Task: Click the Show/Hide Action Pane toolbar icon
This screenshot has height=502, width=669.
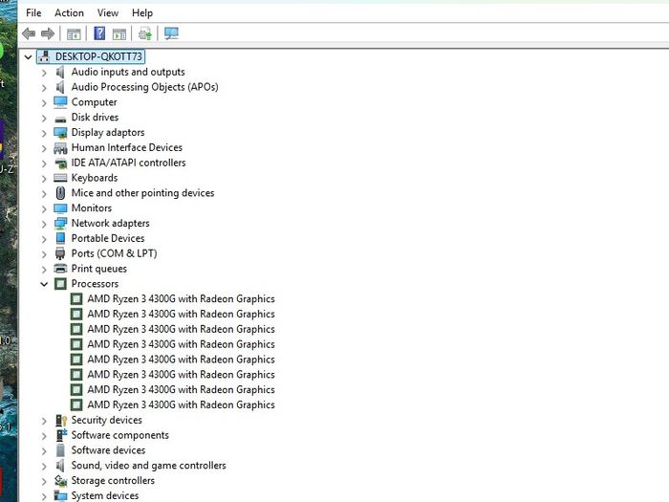Action: tap(119, 33)
